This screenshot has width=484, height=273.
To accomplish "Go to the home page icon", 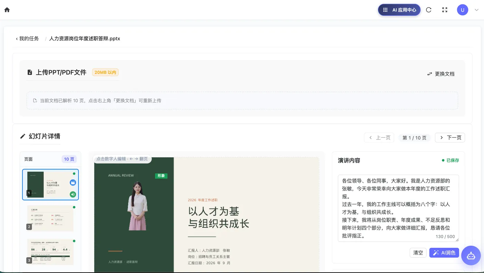I will click(7, 10).
